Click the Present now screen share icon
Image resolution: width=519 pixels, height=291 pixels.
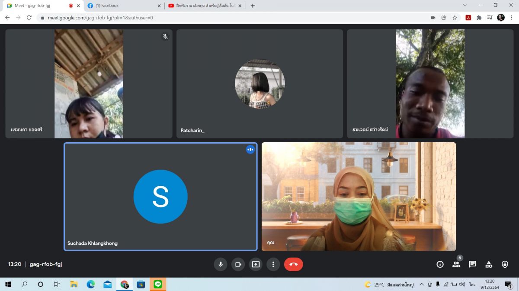(x=256, y=264)
